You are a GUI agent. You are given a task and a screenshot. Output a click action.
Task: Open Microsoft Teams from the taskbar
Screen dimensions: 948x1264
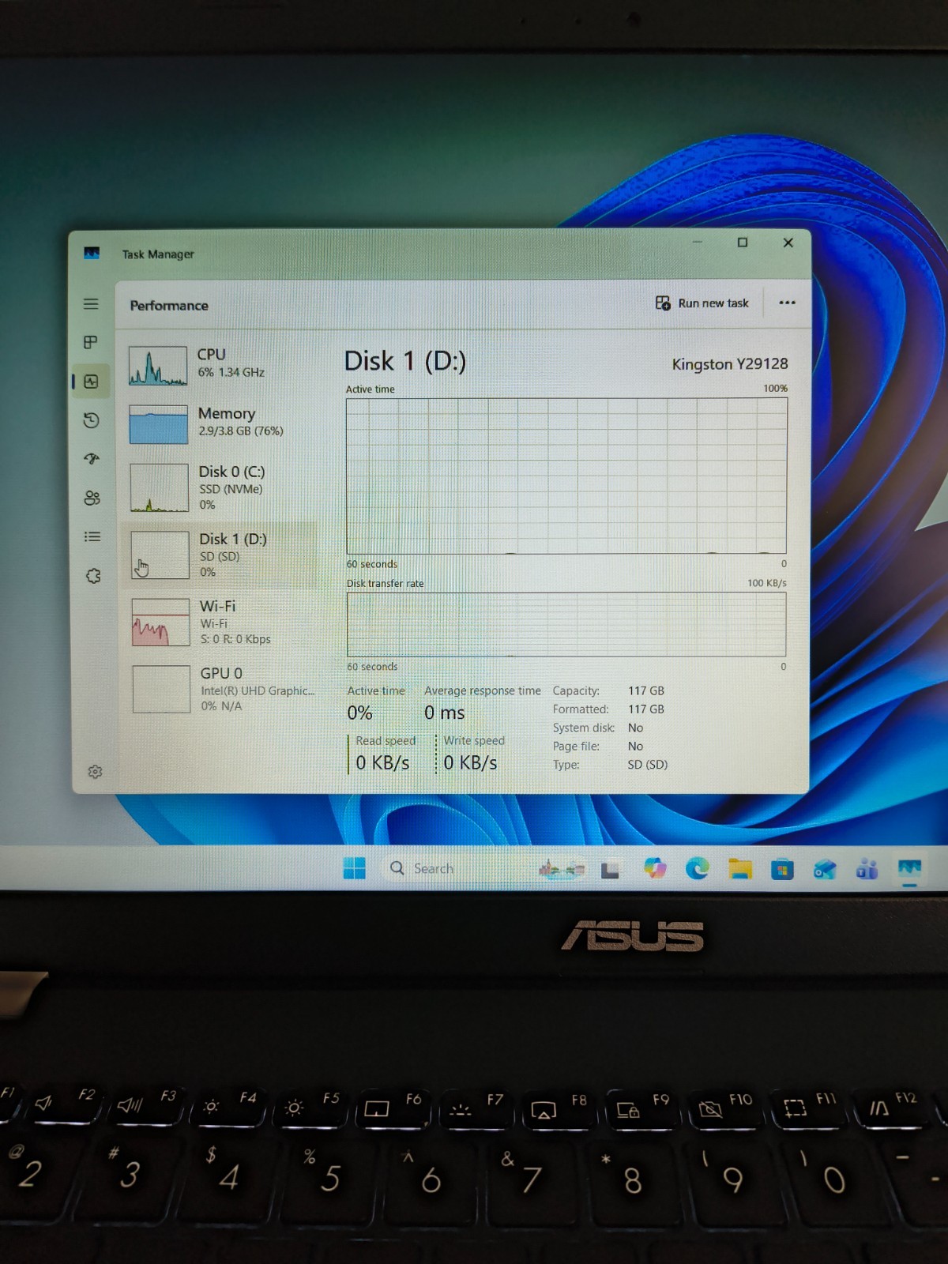[867, 870]
